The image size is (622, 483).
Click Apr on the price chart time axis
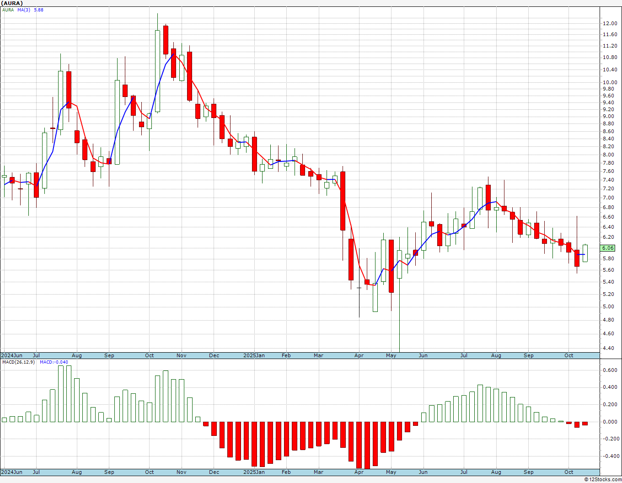[x=359, y=355]
